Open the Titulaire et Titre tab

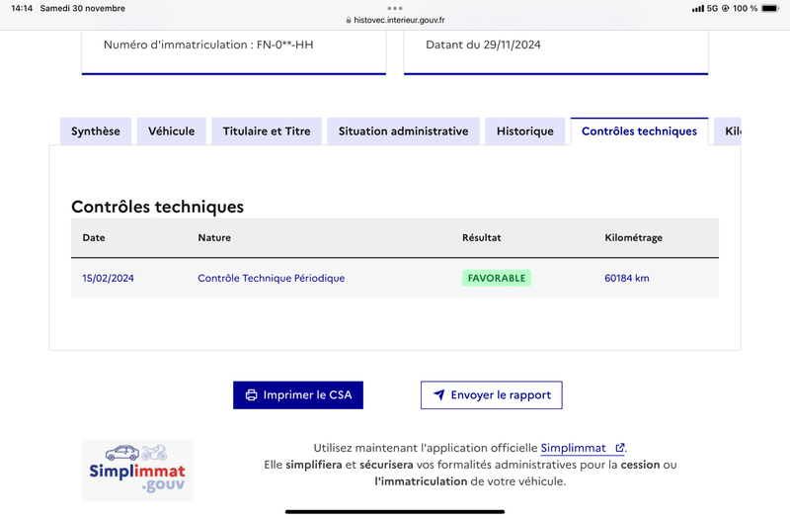[x=267, y=131]
